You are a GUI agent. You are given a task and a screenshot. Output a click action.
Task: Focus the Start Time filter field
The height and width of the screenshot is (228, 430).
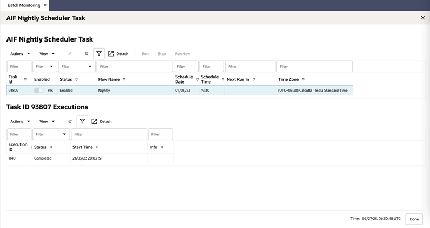click(109, 134)
